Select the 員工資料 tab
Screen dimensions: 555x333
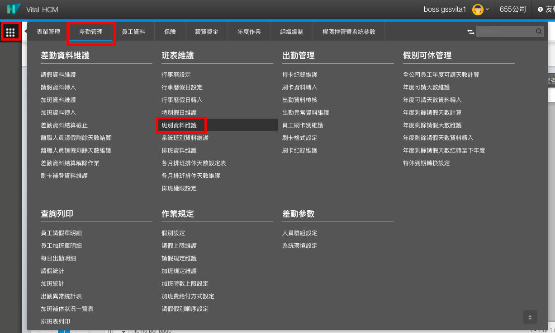click(x=133, y=32)
